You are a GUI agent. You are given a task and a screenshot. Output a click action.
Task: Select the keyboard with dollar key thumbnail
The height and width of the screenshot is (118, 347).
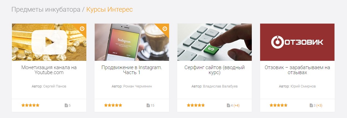215,42
